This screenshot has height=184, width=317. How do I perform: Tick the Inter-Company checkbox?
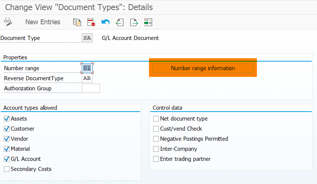pyautogui.click(x=156, y=149)
